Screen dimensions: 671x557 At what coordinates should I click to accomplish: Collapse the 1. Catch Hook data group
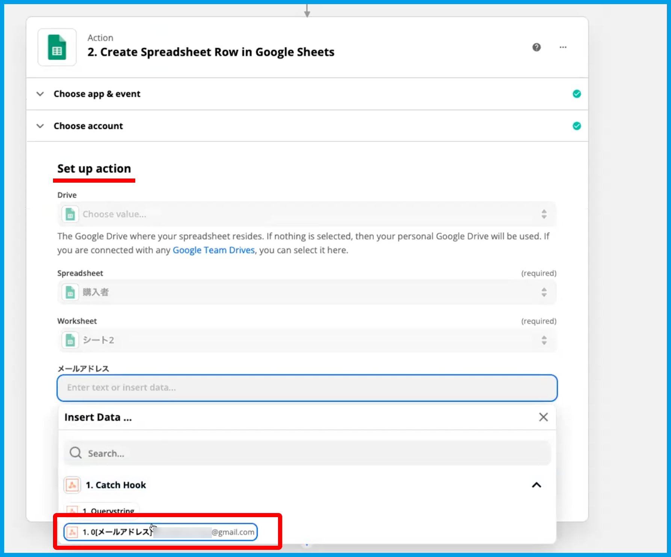click(536, 485)
